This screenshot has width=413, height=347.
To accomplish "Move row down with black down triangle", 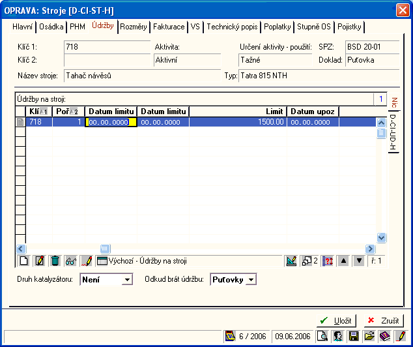I will pos(359,261).
